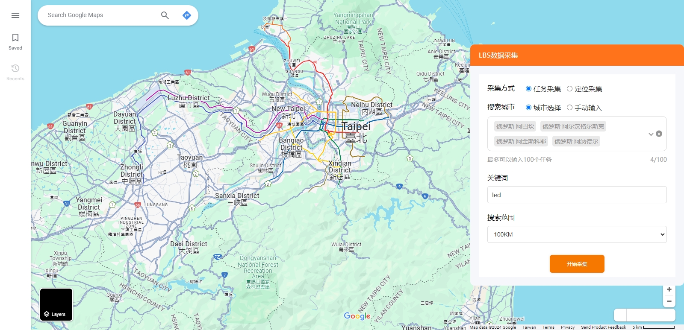Click the Yangmei District map label
Image resolution: width=684 pixels, height=330 pixels.
click(x=89, y=207)
